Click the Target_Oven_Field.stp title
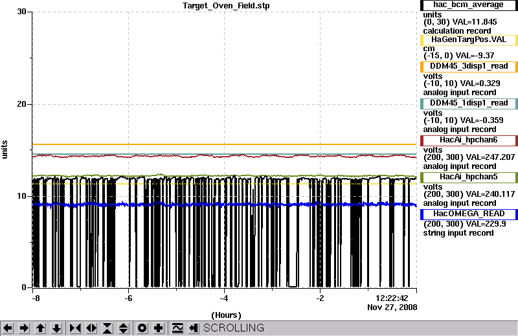518x336 pixels. tap(226, 6)
